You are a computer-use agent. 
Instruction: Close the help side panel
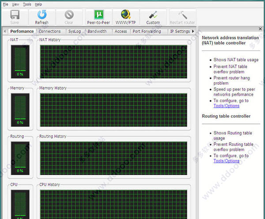tap(260, 29)
